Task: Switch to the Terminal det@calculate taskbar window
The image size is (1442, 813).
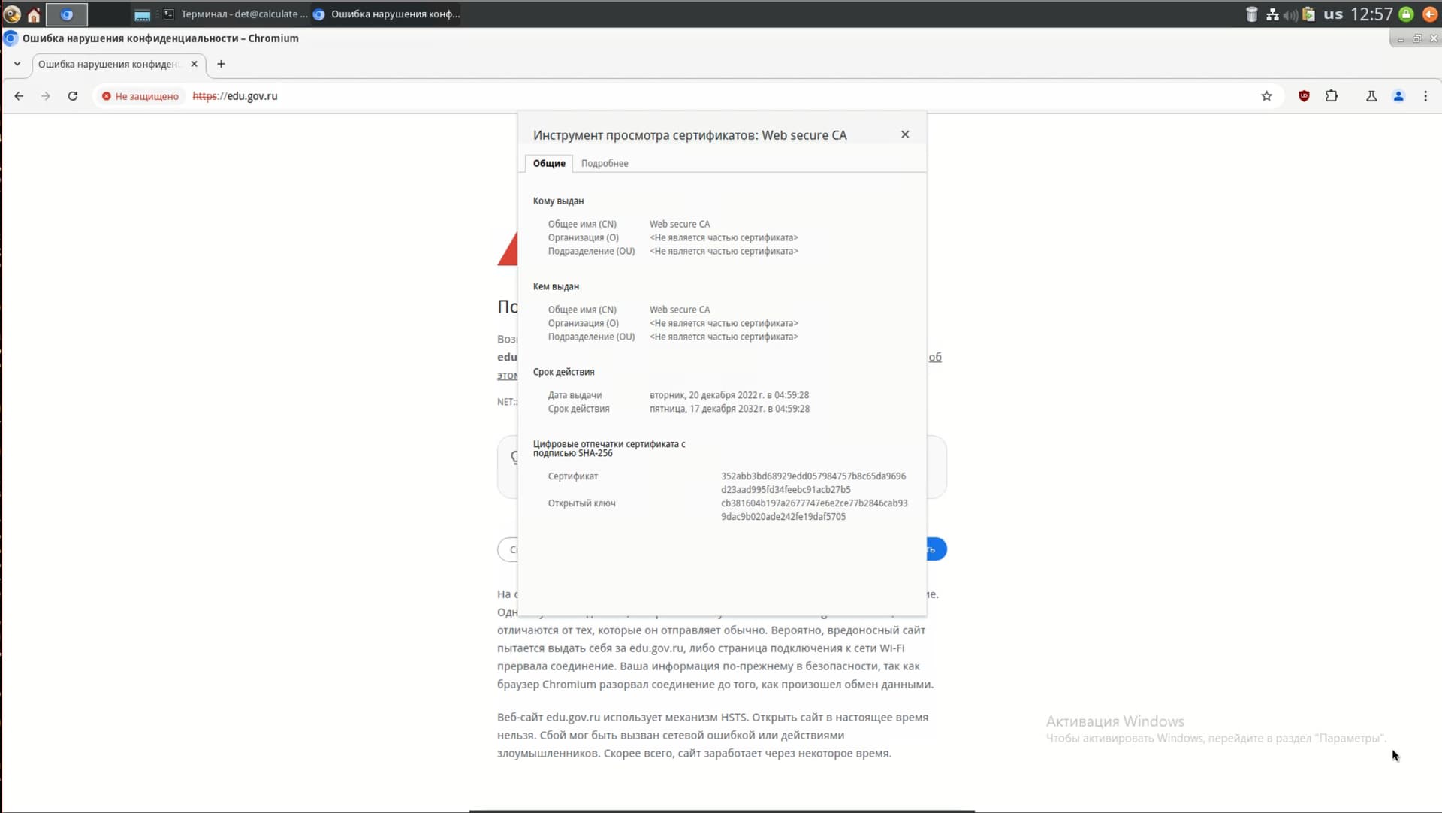Action: tap(236, 14)
